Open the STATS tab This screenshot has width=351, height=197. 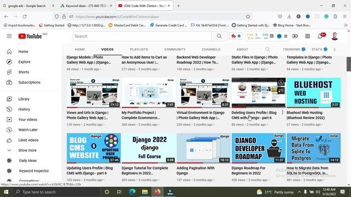click(319, 49)
